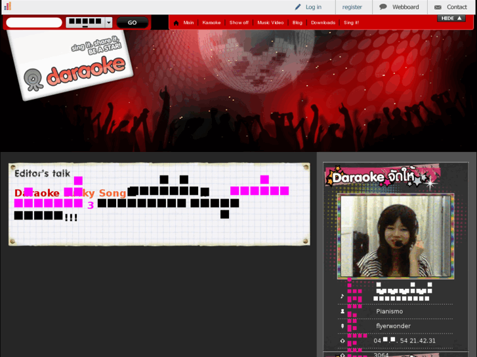Select the Show off menu item

pyautogui.click(x=239, y=22)
